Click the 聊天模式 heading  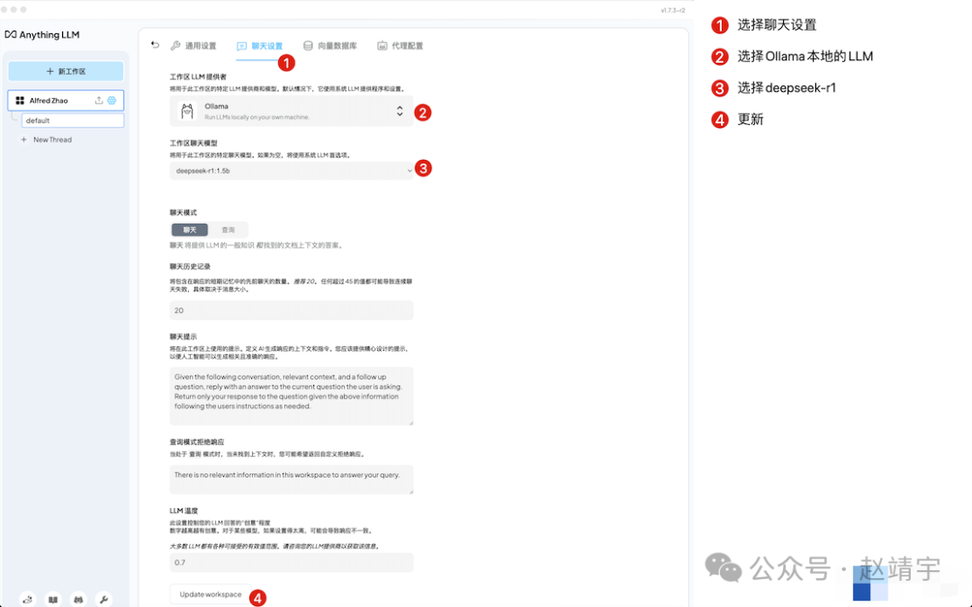coord(184,212)
